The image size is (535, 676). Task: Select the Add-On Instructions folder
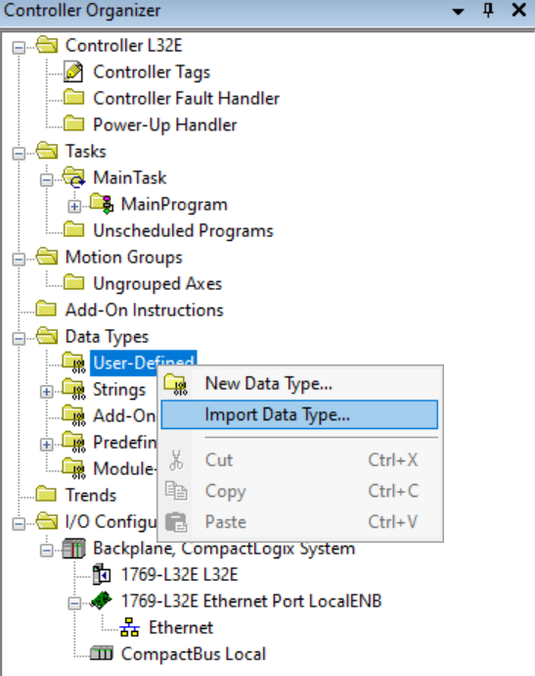[x=144, y=310]
